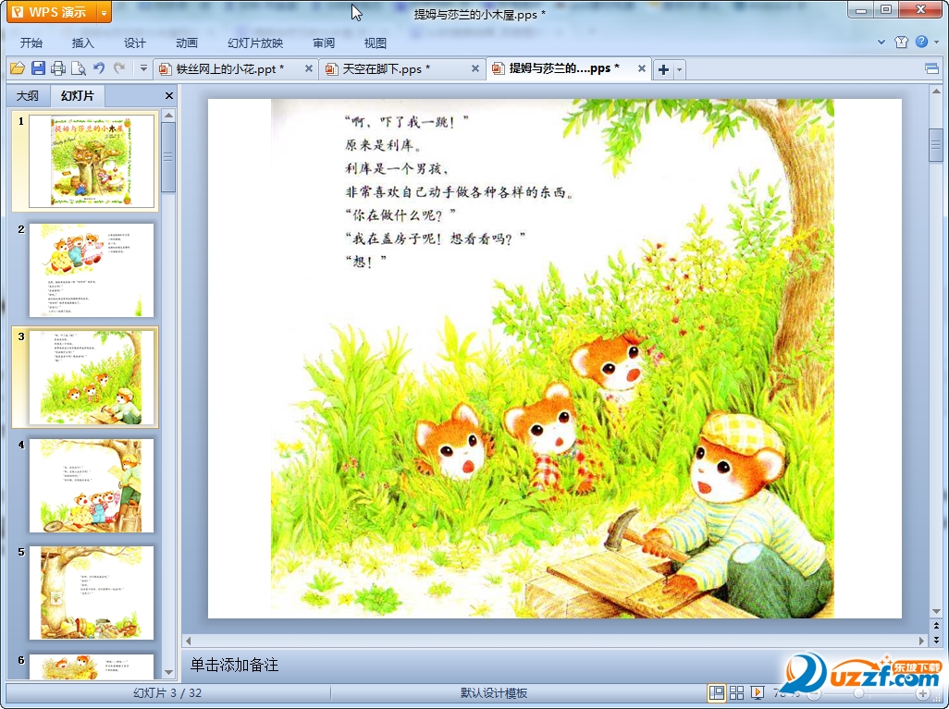Open the 幻灯片放映 ribbon tab
949x709 pixels.
255,43
